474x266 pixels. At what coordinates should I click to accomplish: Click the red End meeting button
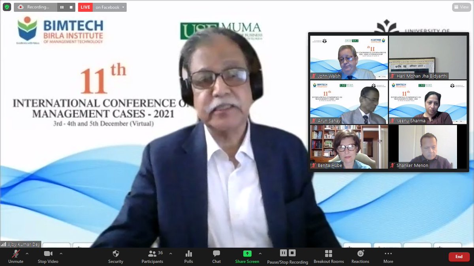click(459, 257)
